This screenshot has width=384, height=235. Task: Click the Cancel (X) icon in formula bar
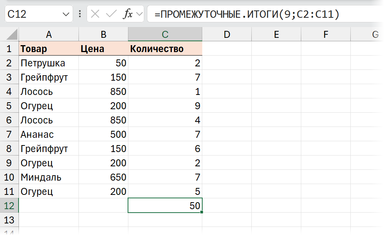coord(95,14)
